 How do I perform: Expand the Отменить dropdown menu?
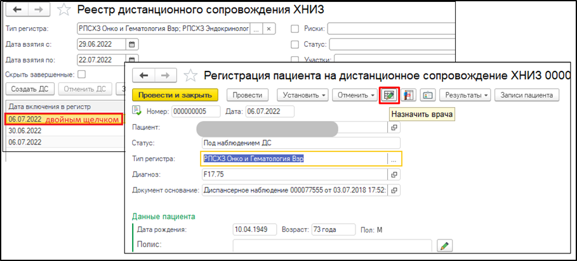355,95
